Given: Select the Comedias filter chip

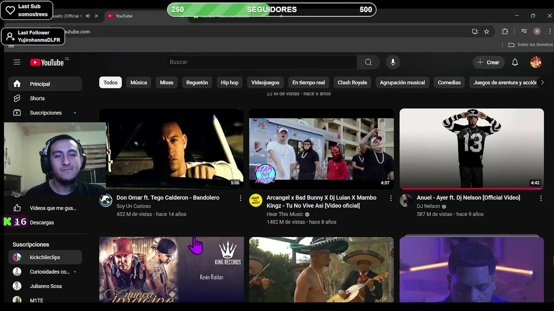Looking at the screenshot, I should [x=449, y=83].
